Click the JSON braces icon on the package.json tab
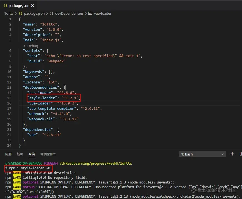 click(5, 6)
